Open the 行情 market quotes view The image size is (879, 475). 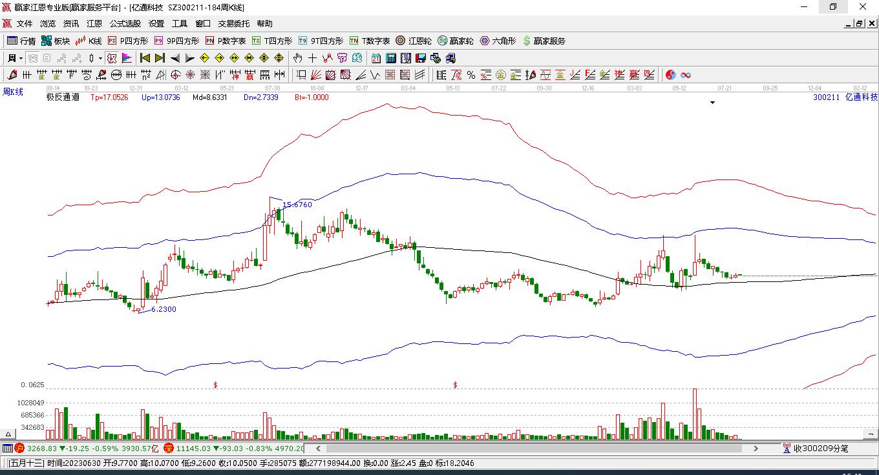tap(21, 41)
